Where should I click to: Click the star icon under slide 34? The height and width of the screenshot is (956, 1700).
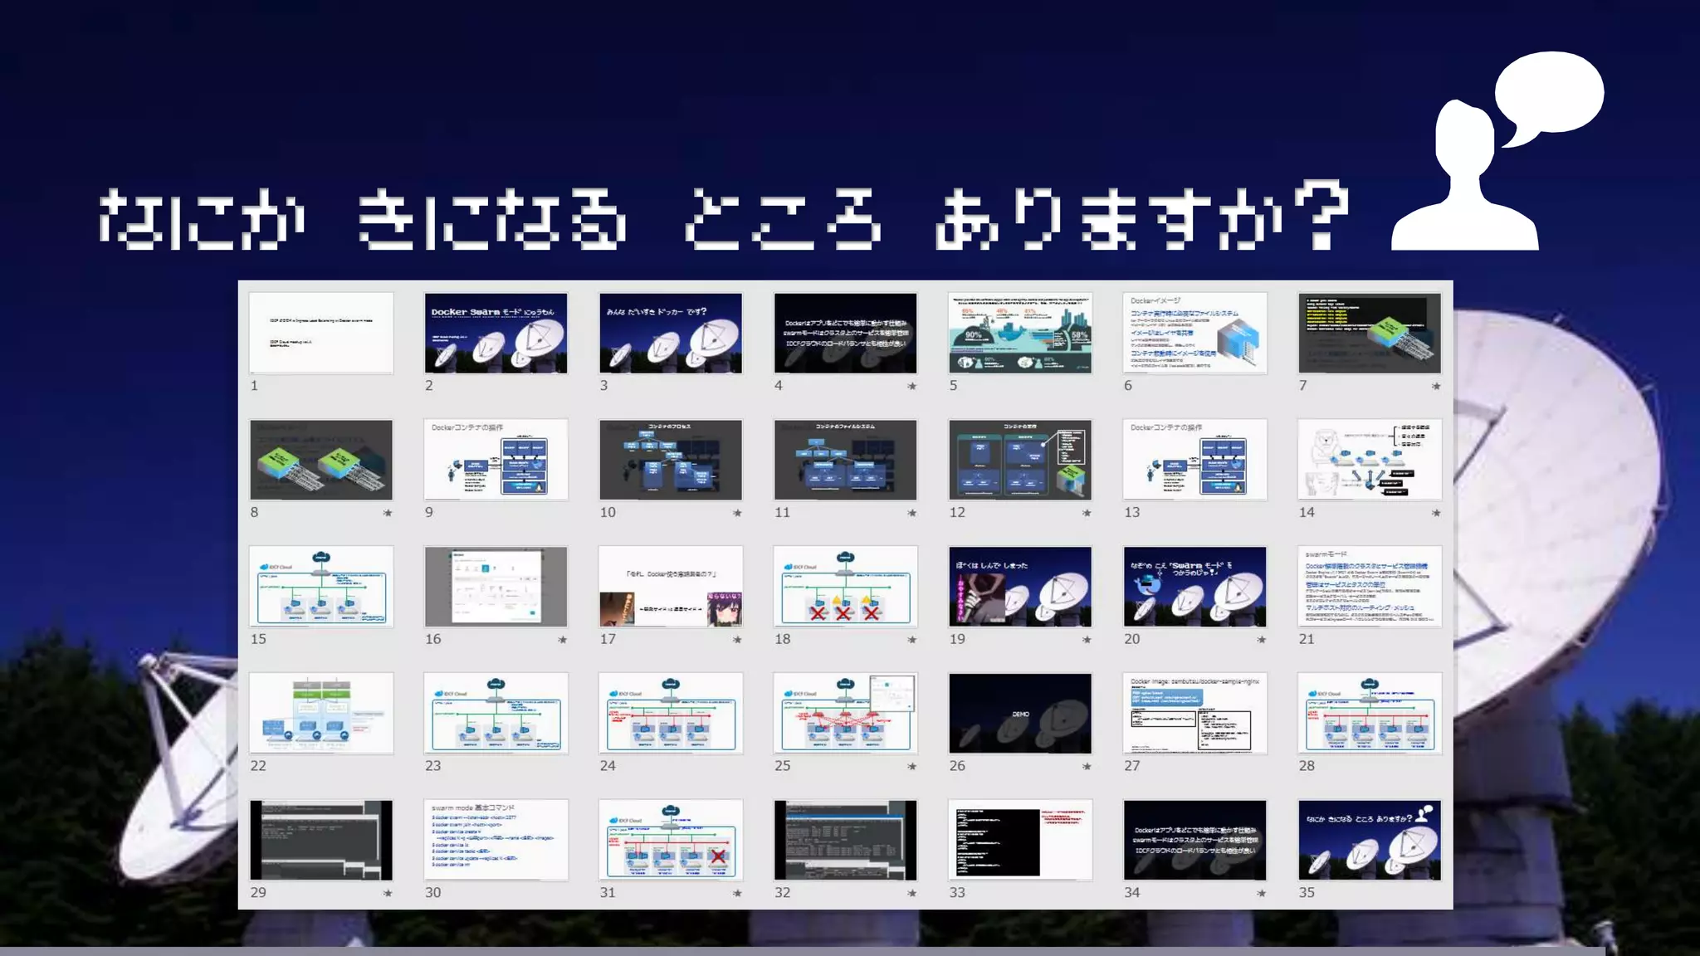tap(1261, 894)
